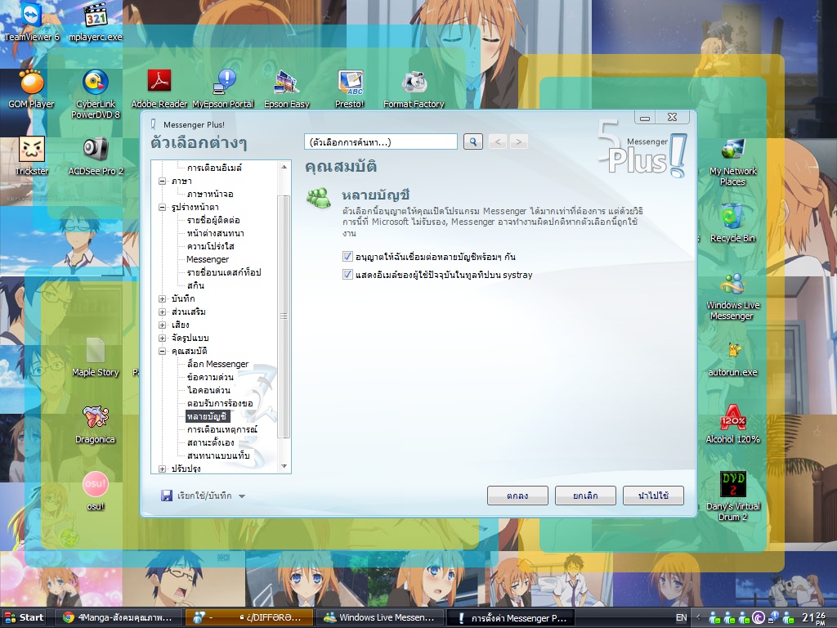Screen dimensions: 837x628
Task: Click EN language indicator in taskbar
Action: (x=681, y=618)
